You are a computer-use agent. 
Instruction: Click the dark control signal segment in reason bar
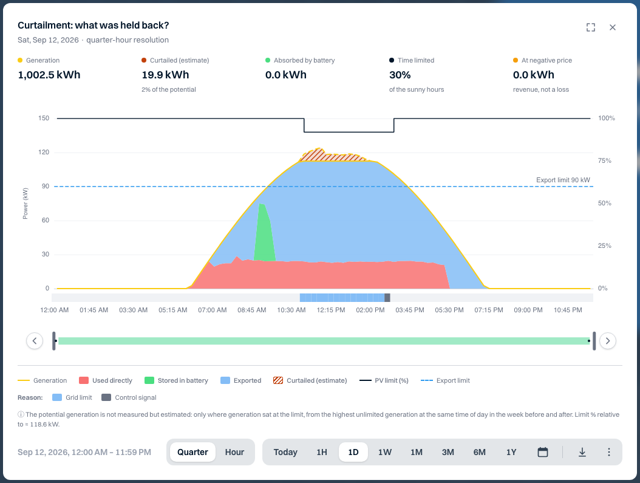[x=387, y=298]
